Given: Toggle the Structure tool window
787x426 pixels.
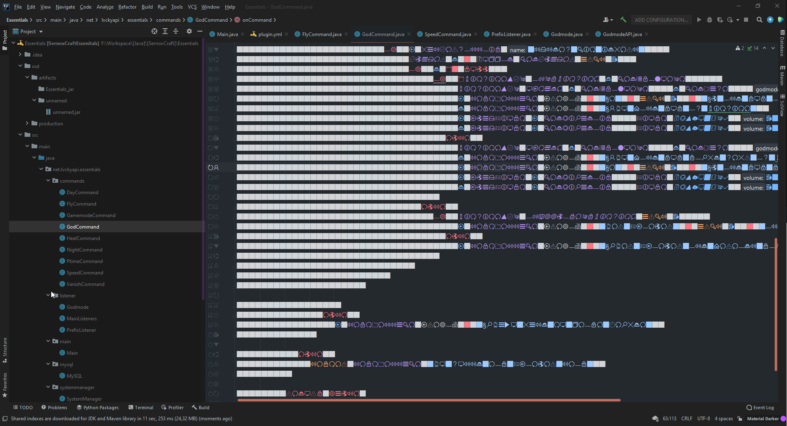Looking at the screenshot, I should (5, 349).
